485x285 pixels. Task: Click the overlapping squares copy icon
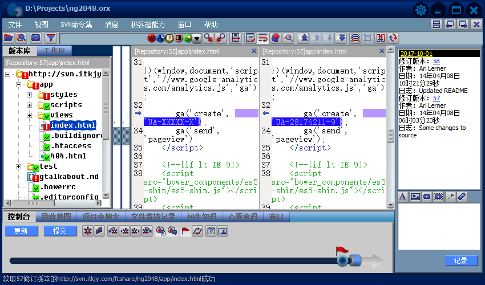(99, 231)
